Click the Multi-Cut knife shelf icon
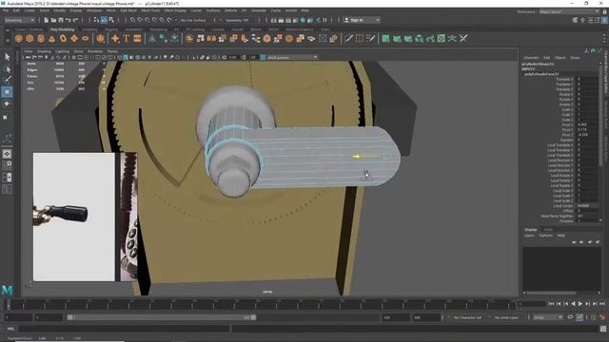The image size is (609, 342). tap(348, 38)
